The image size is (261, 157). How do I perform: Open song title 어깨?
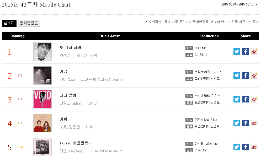[x=63, y=119]
